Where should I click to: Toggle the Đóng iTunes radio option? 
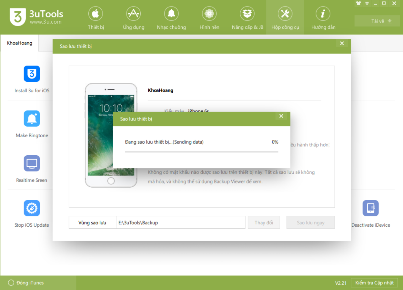pyautogui.click(x=11, y=283)
